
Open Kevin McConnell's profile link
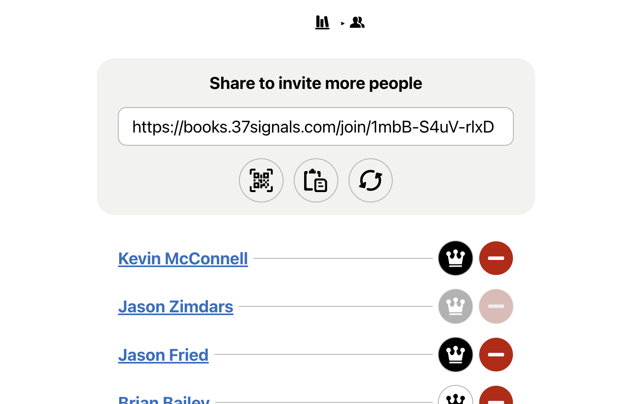click(x=183, y=259)
